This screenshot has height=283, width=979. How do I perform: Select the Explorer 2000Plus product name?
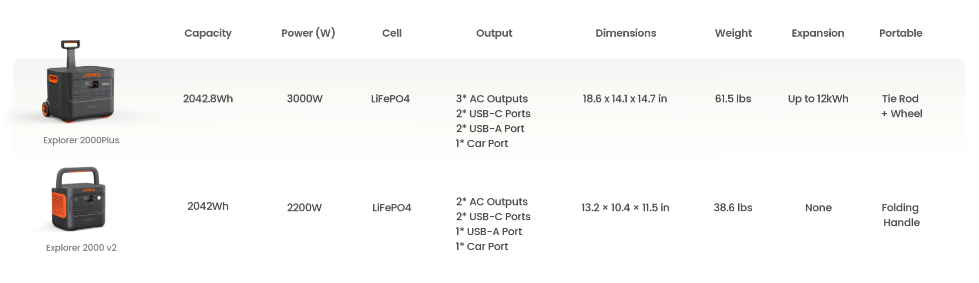point(81,140)
